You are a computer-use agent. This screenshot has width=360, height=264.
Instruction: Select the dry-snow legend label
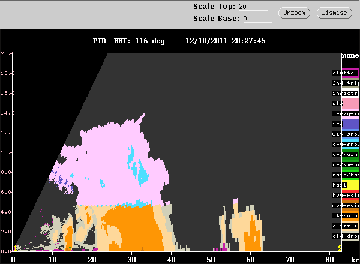tap(346, 144)
